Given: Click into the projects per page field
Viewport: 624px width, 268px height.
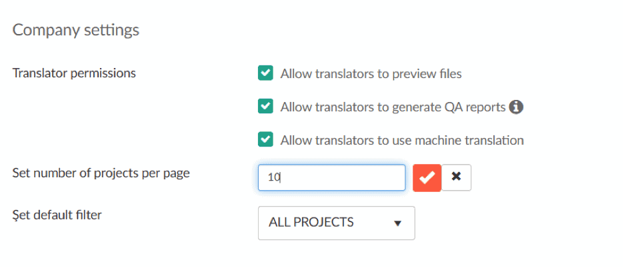Looking at the screenshot, I should (x=331, y=177).
